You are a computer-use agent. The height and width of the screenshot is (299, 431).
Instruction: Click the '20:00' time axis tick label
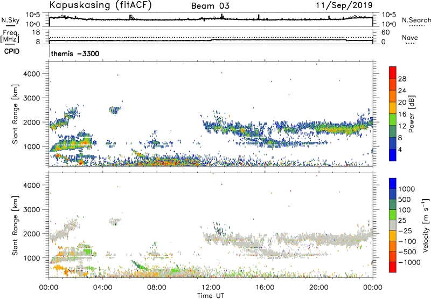[x=319, y=288]
